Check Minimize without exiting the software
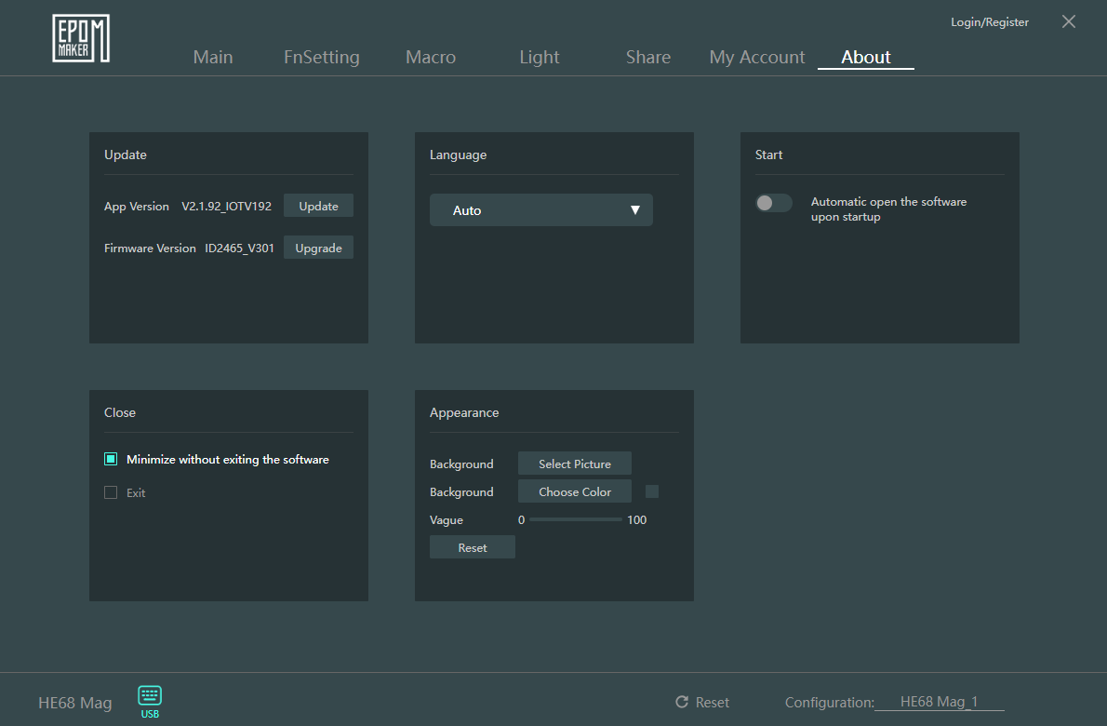 tap(111, 459)
